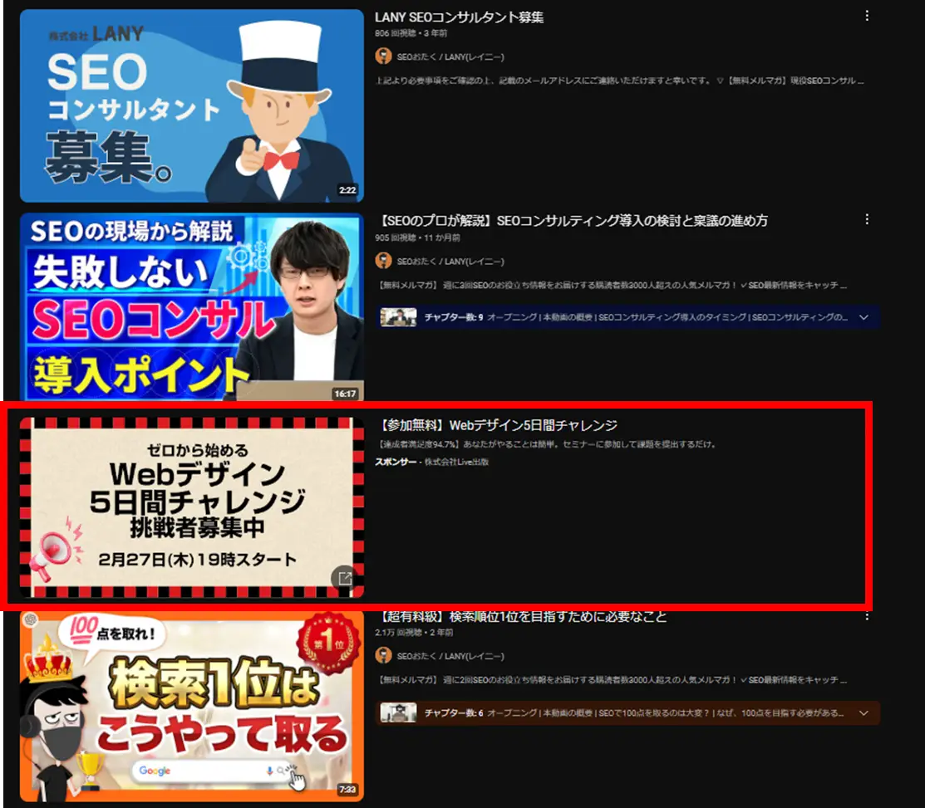Click channel avatar under SEOコンサルティング導入の検討 video

tap(383, 261)
